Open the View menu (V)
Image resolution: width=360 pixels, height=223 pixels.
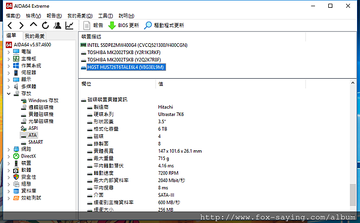[x=33, y=16]
